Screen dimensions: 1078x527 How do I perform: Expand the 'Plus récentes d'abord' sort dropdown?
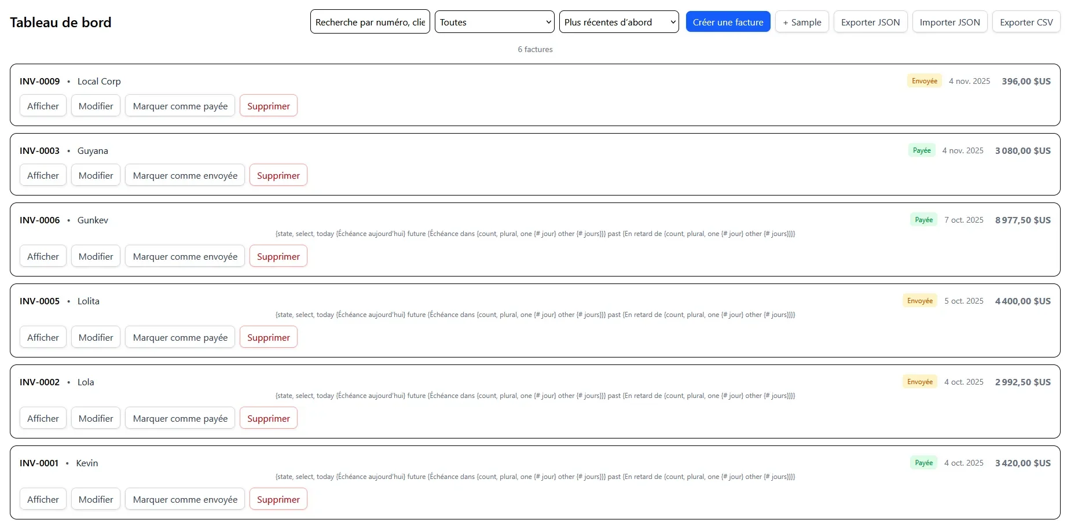[618, 22]
